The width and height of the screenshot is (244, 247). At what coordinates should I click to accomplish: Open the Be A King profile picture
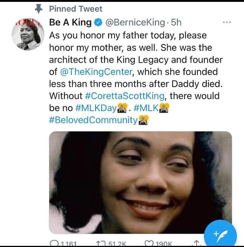click(x=28, y=34)
